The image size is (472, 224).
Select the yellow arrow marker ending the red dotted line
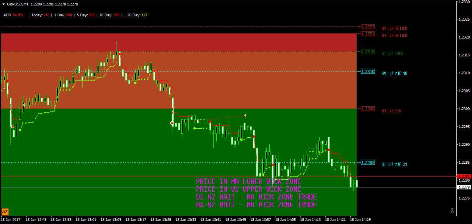click(245, 115)
